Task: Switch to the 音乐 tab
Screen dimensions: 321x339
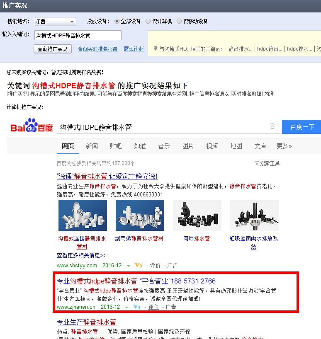Action: pyautogui.click(x=164, y=146)
